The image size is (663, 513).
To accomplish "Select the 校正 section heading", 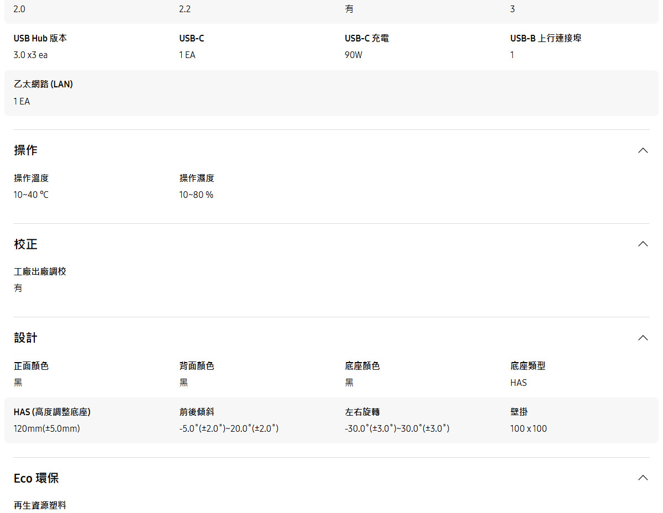I will tap(25, 244).
